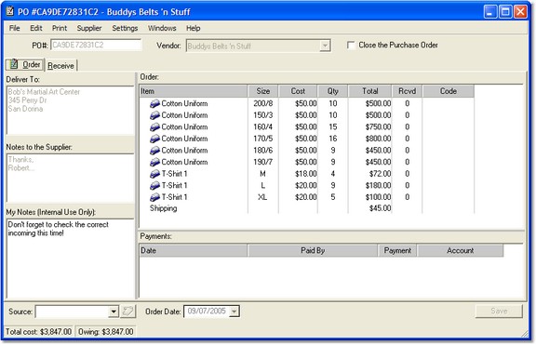The width and height of the screenshot is (536, 345).
Task: Click the $18.00 cost cell
Action: (305, 174)
